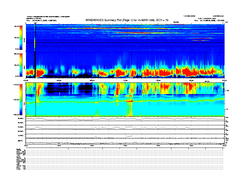This screenshot has width=242, height=187.
Task: Click the Cal marker above the spectrogram
Action: pos(35,23)
